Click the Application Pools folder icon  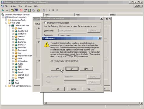[x=9, y=20]
